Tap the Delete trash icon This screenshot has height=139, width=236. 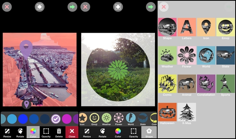(x=59, y=132)
